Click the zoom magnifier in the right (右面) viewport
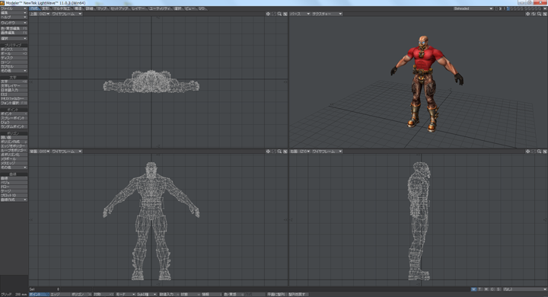Image resolution: width=548 pixels, height=297 pixels. pos(540,152)
